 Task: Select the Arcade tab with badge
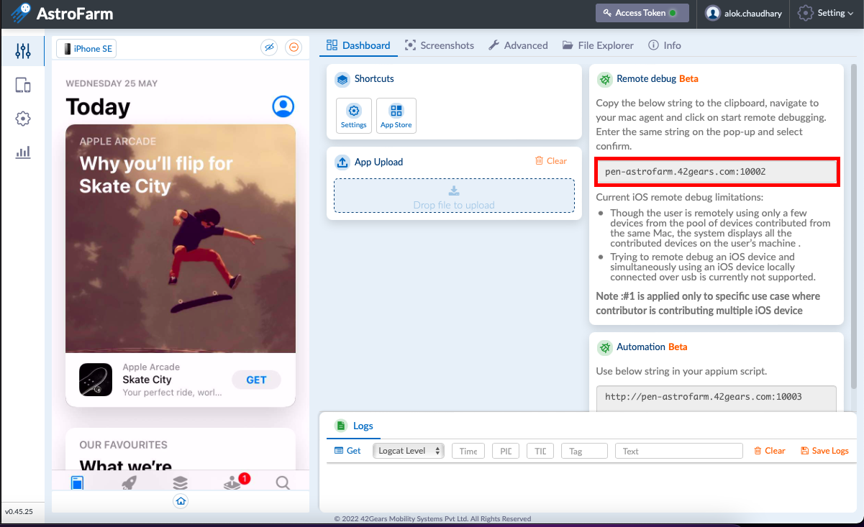click(235, 482)
